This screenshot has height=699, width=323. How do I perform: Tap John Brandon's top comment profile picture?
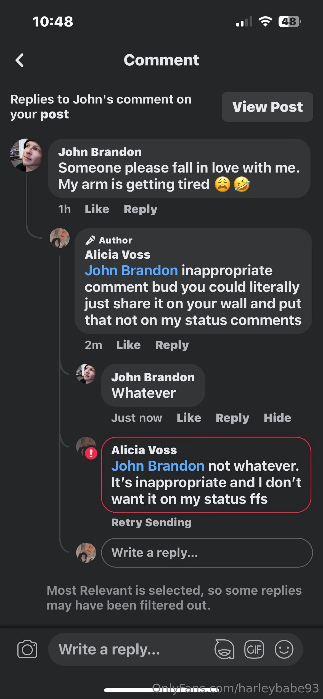[x=26, y=155]
